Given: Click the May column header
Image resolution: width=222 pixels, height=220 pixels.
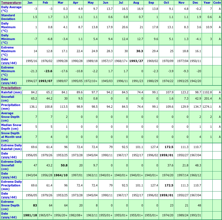Looking at the screenshot, I should 90,3.
